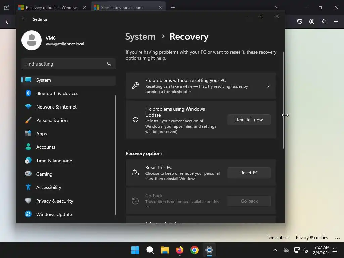The height and width of the screenshot is (258, 344).
Task: Minimize the Settings window
Action: tap(246, 16)
